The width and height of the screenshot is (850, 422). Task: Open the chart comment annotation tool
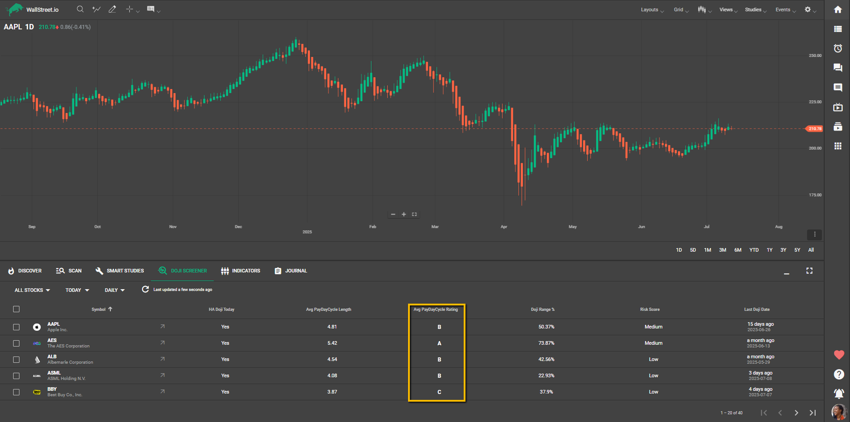point(151,9)
